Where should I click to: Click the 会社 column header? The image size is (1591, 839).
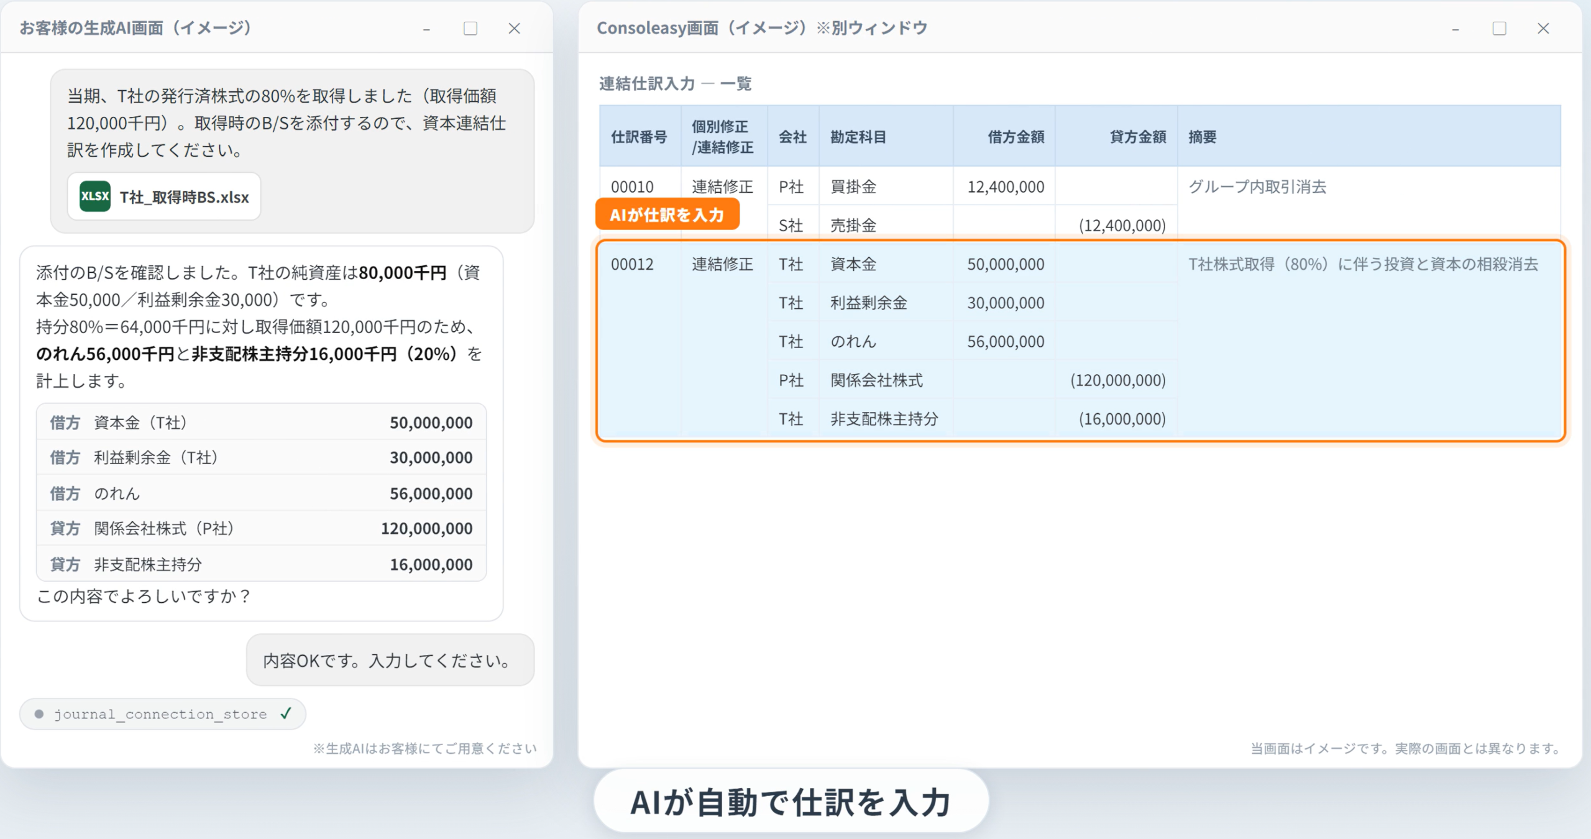793,137
